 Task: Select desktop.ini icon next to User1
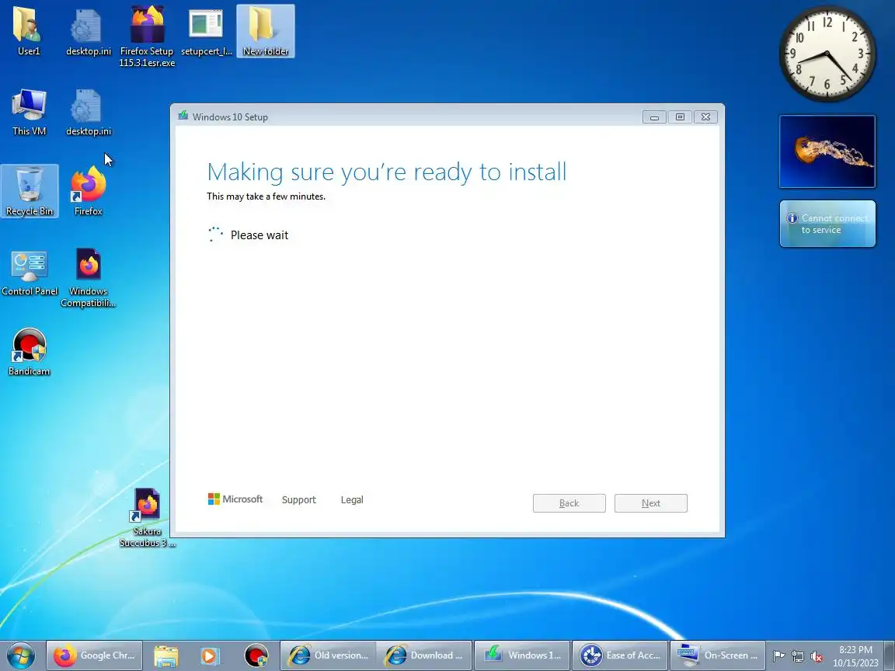[88, 31]
